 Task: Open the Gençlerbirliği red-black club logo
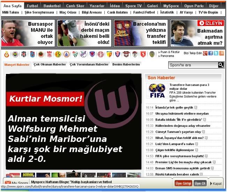(41, 54)
